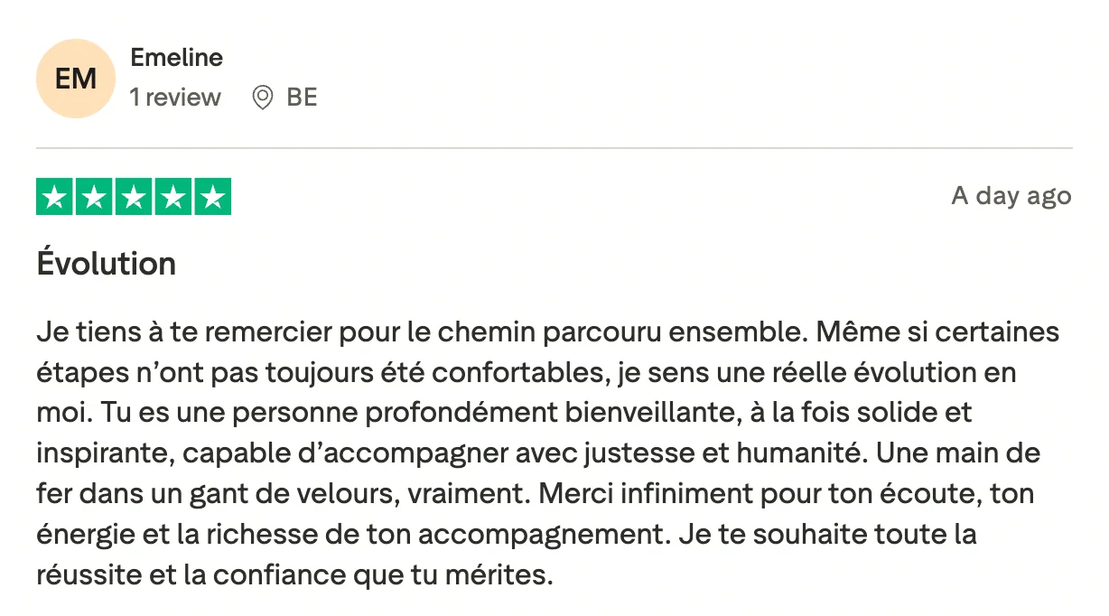Open the review titled Évolution
Screen dimensions: 1109x616
(107, 264)
